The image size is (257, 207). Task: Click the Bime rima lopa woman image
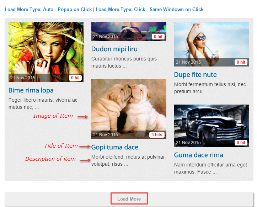tap(46, 52)
